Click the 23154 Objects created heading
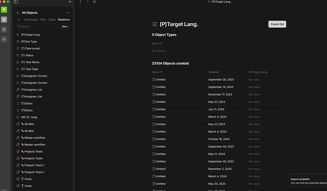 pyautogui.click(x=170, y=64)
